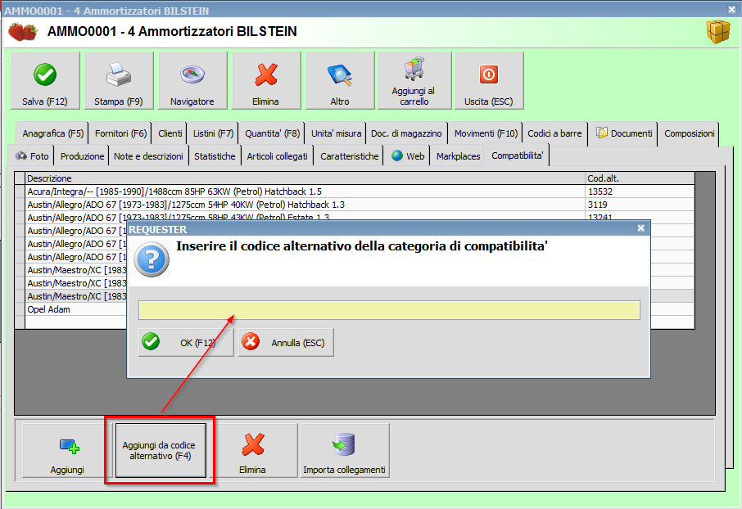Click the Salva (F12) green checkmark button
Viewport: 742px width, 509px height.
(45, 81)
